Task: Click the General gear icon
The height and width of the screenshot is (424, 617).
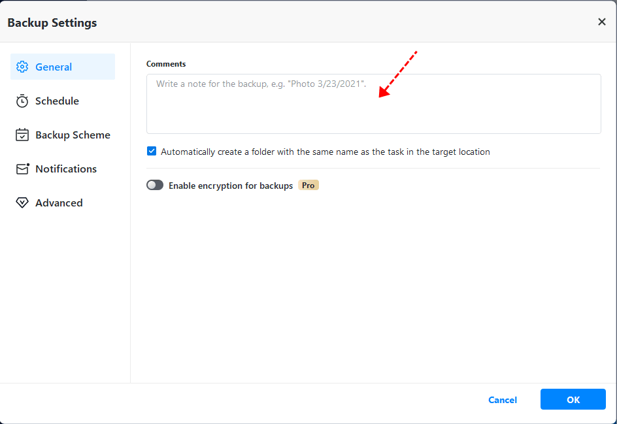Action: coord(22,67)
